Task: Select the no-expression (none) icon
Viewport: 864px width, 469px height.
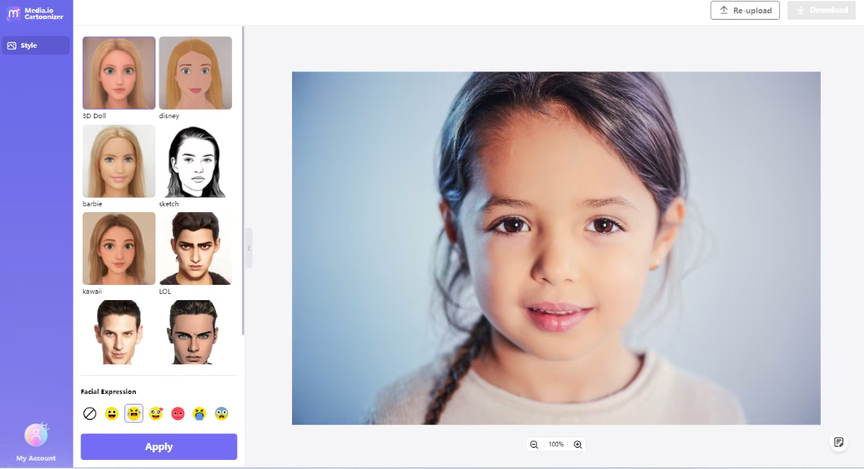Action: pyautogui.click(x=90, y=414)
